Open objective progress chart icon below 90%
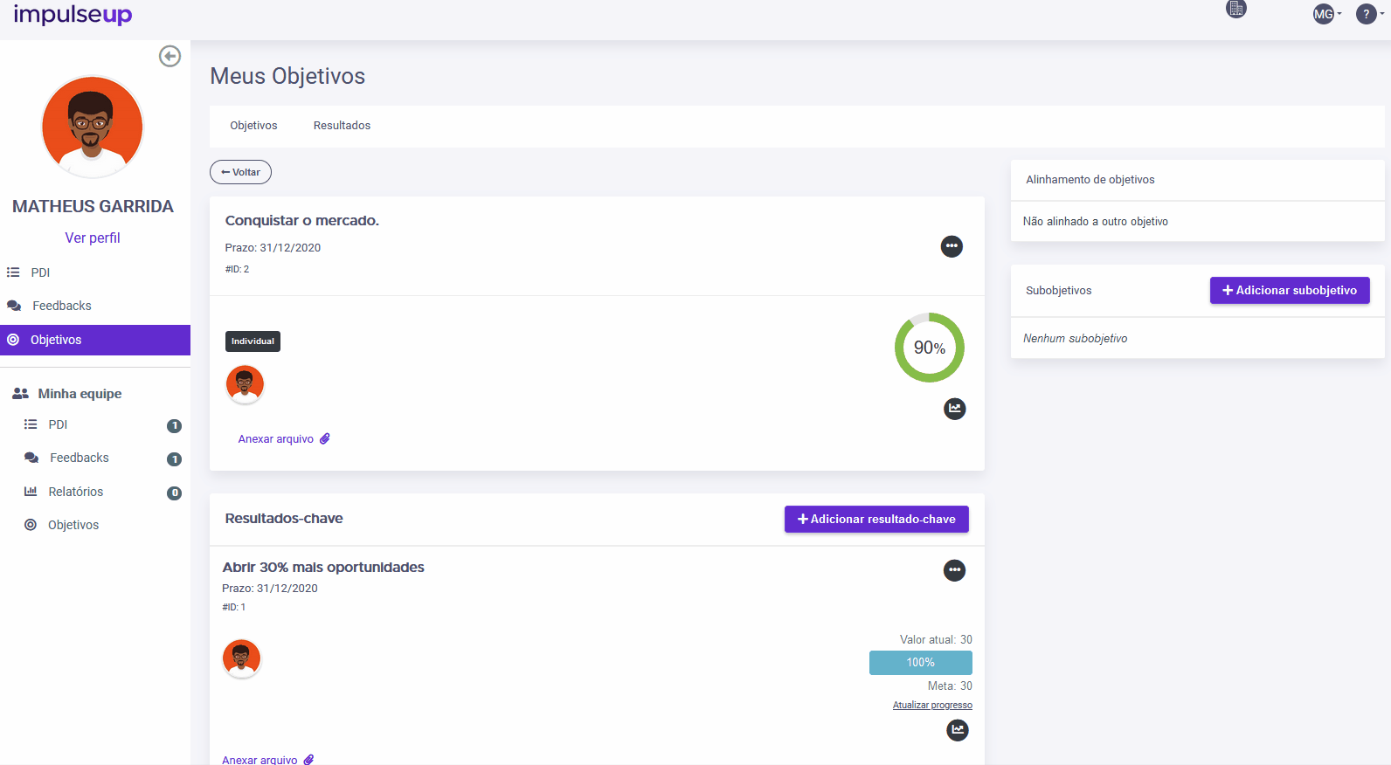This screenshot has width=1391, height=765. [x=955, y=409]
